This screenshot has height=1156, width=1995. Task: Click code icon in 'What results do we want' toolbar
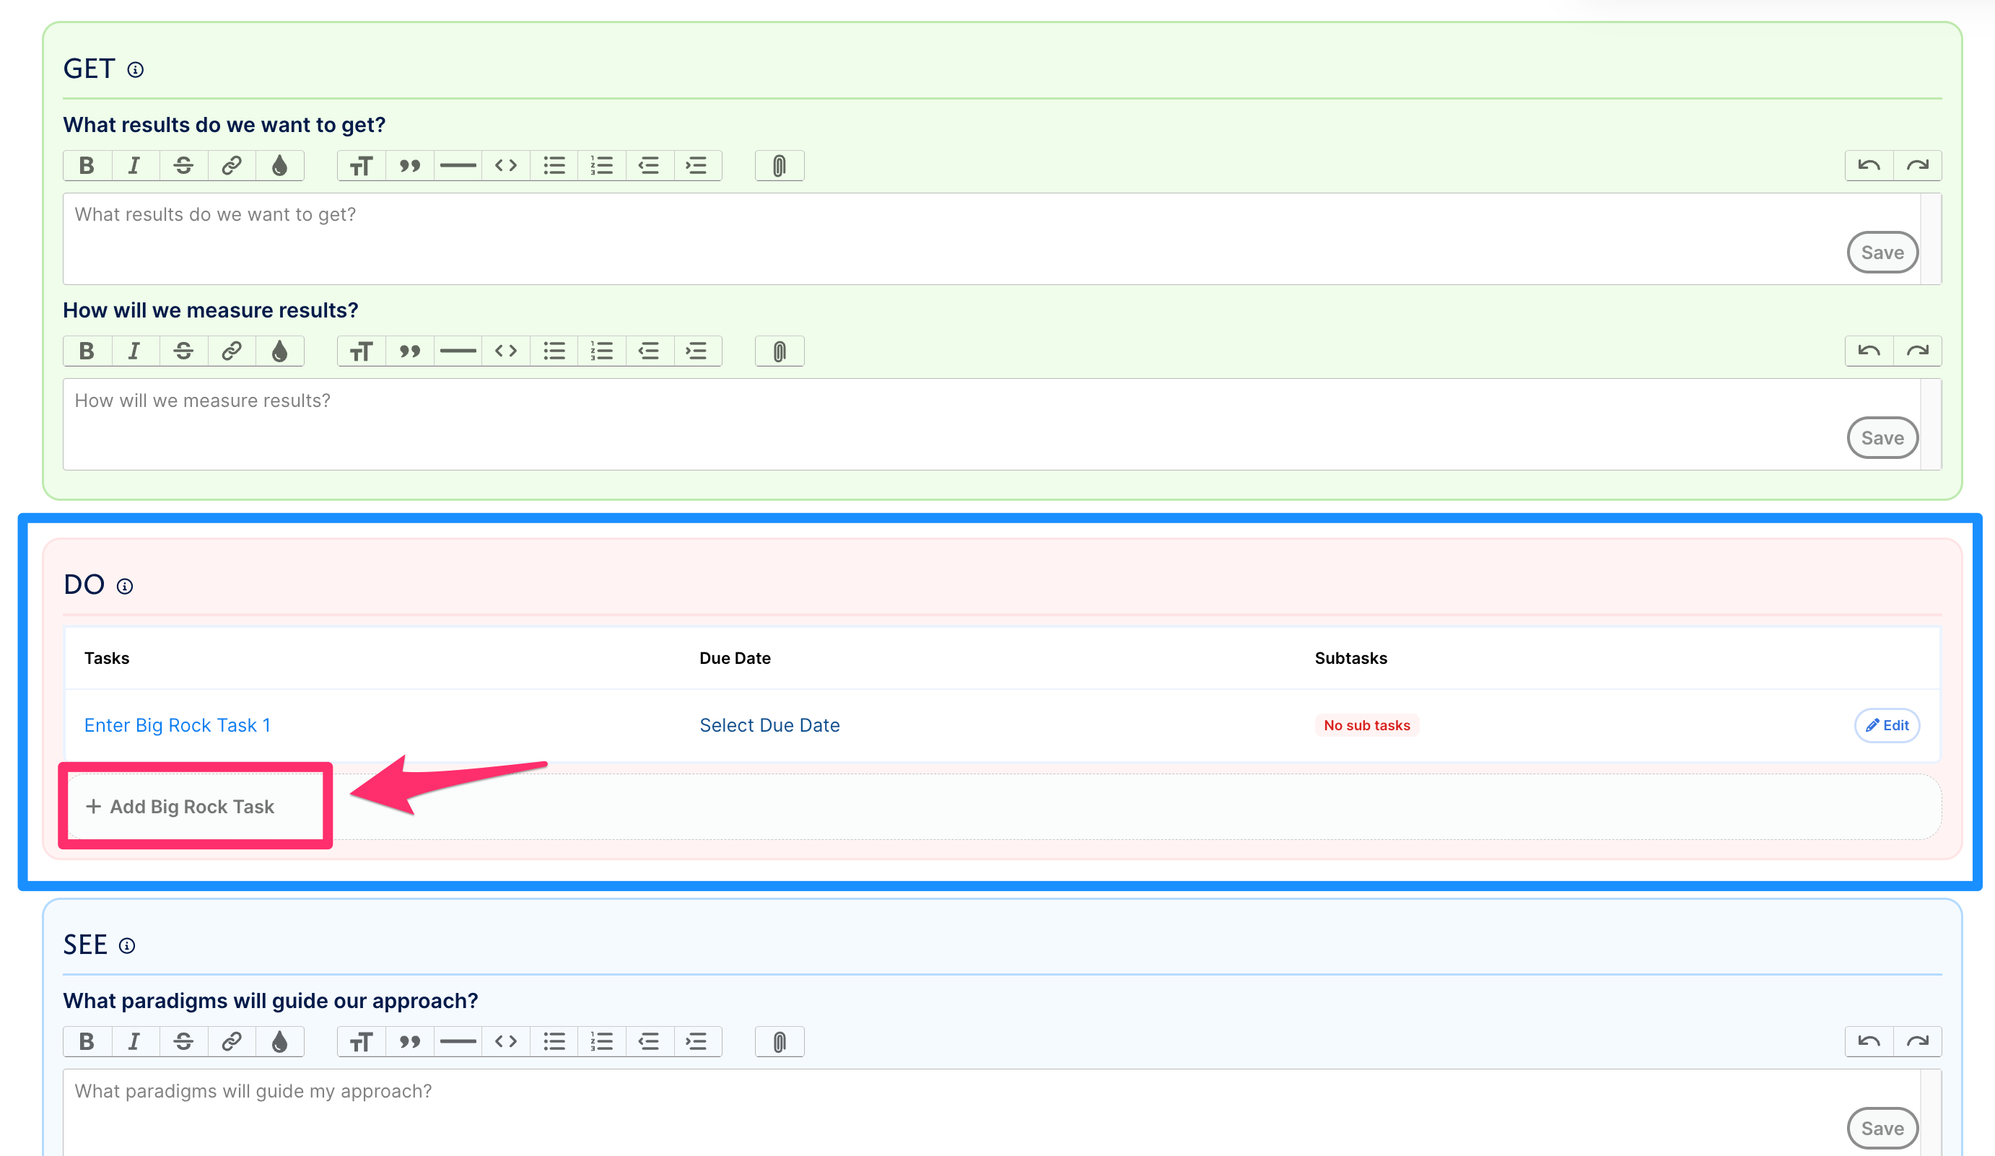[x=506, y=165]
